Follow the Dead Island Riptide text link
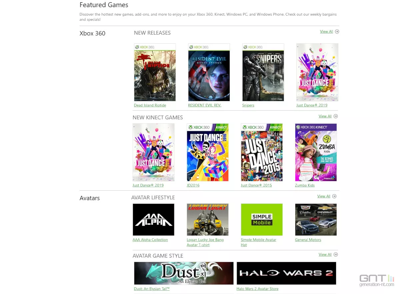The image size is (400, 294). coord(150,105)
